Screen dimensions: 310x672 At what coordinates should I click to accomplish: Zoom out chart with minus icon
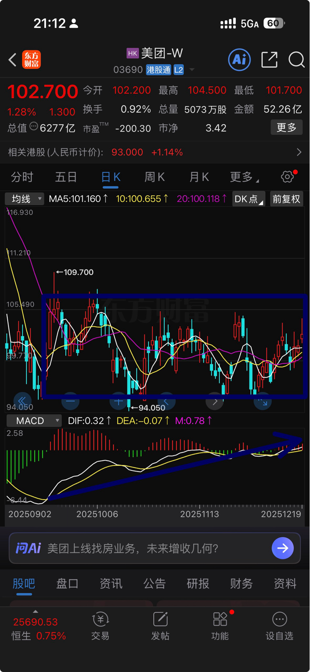point(70,401)
